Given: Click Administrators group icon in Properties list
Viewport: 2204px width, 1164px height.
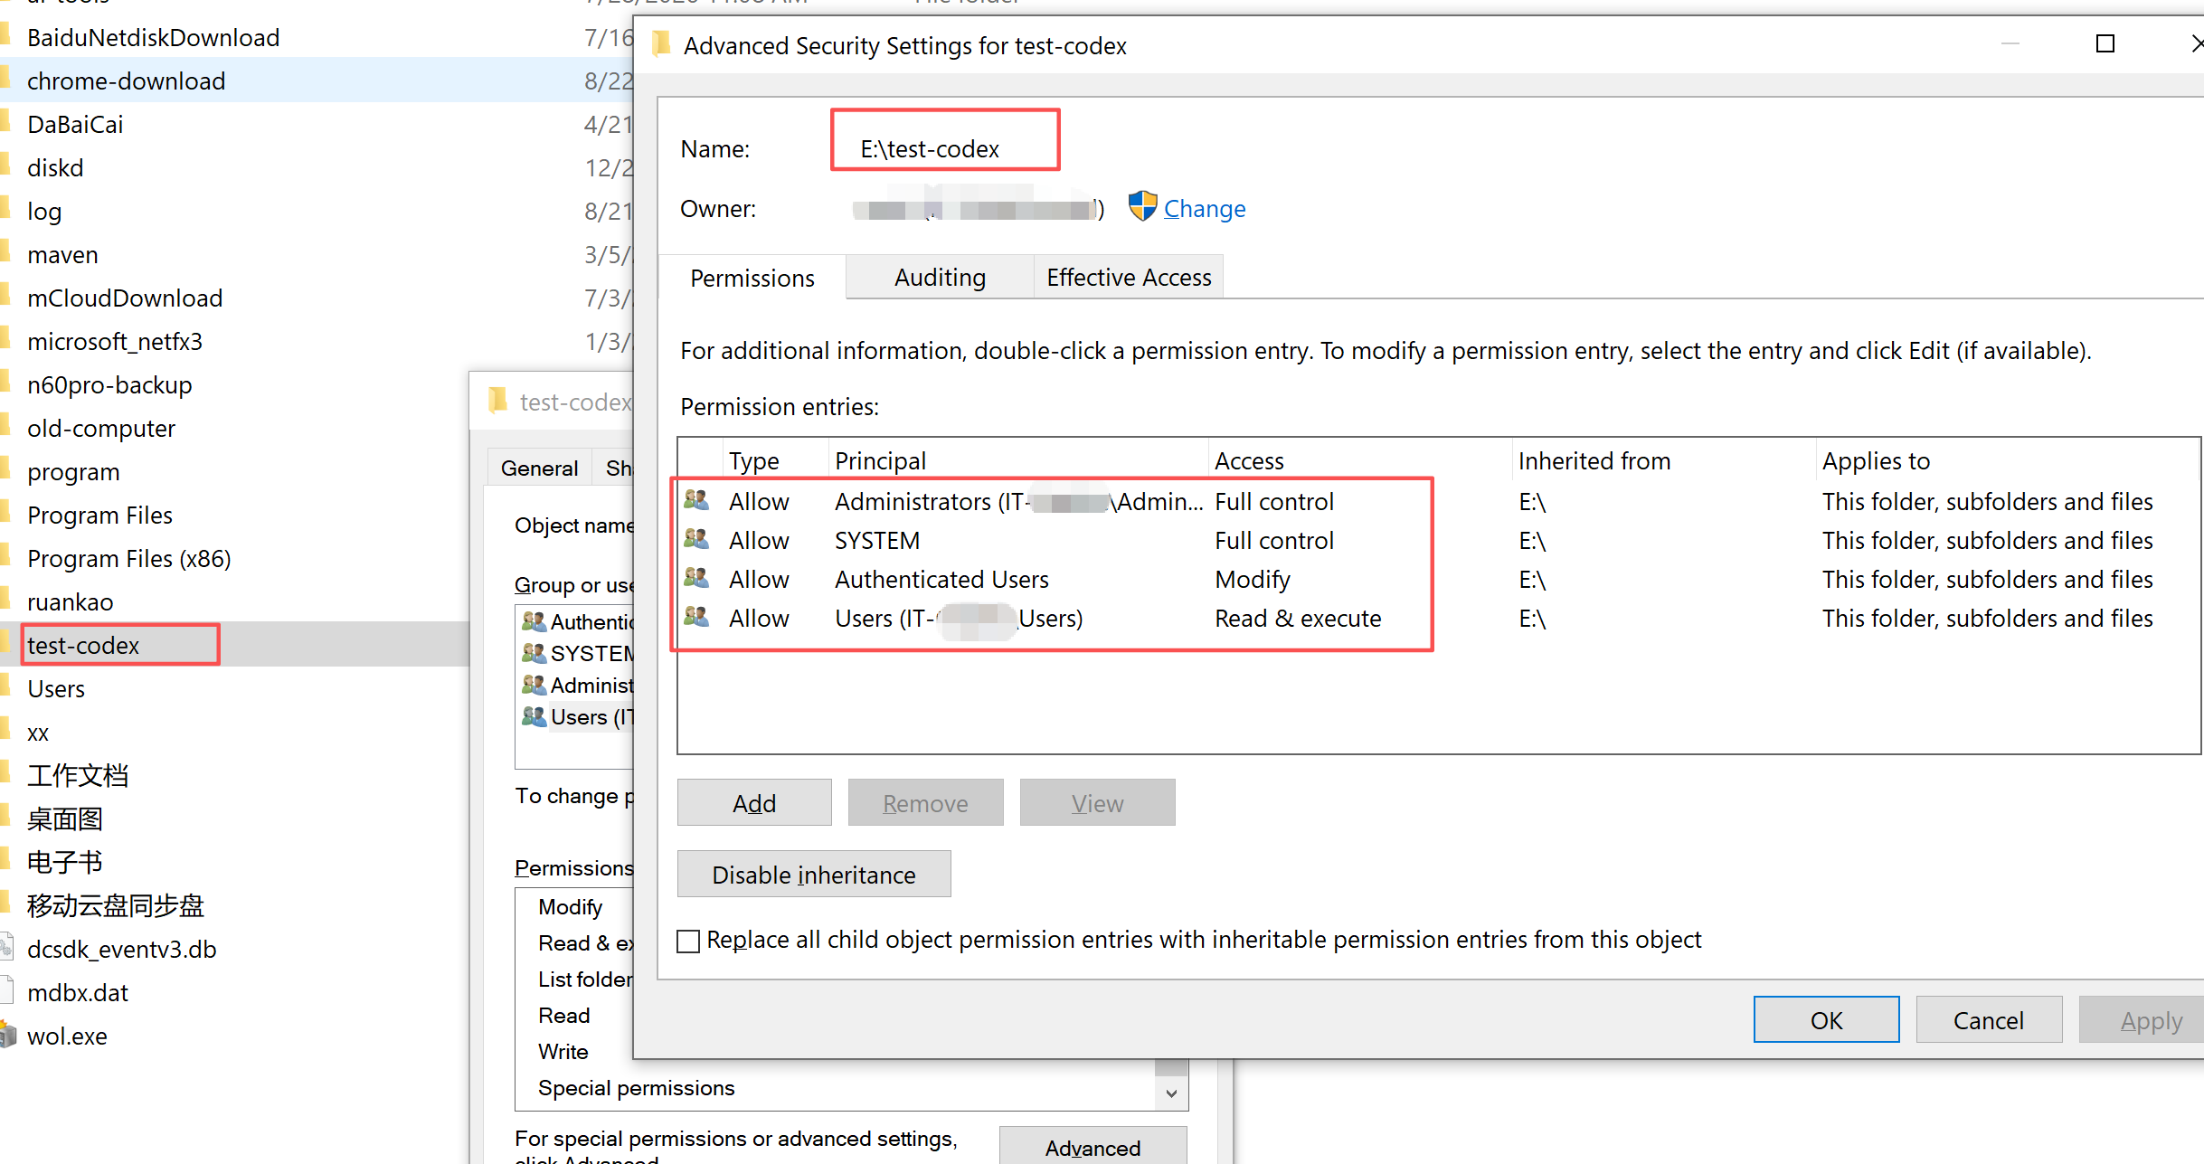Looking at the screenshot, I should (x=534, y=685).
